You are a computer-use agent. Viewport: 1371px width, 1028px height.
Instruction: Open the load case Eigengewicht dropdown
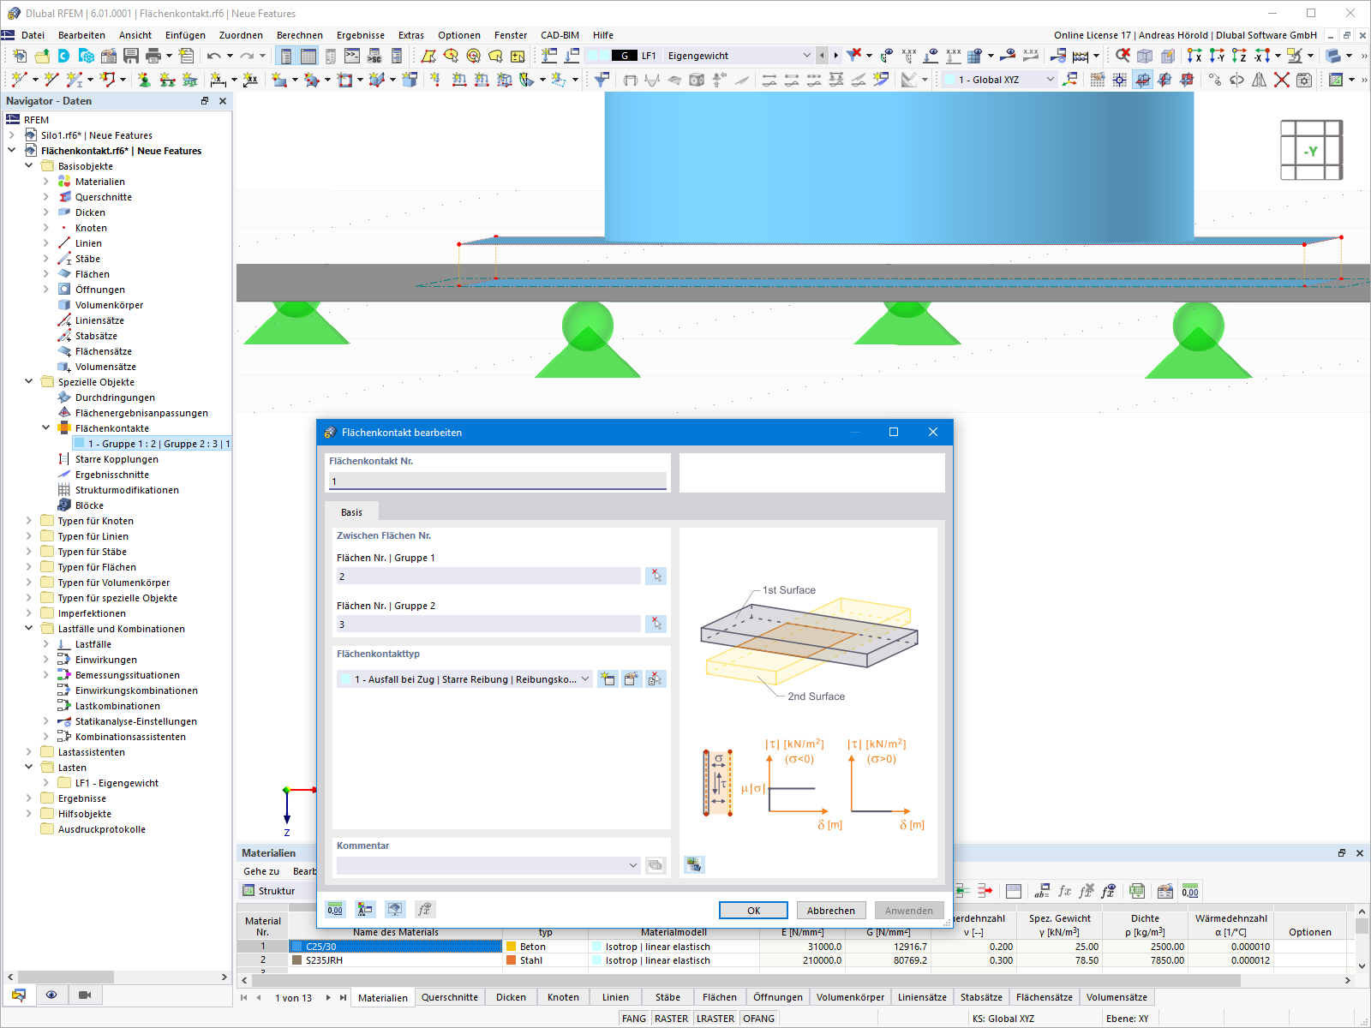pos(806,56)
